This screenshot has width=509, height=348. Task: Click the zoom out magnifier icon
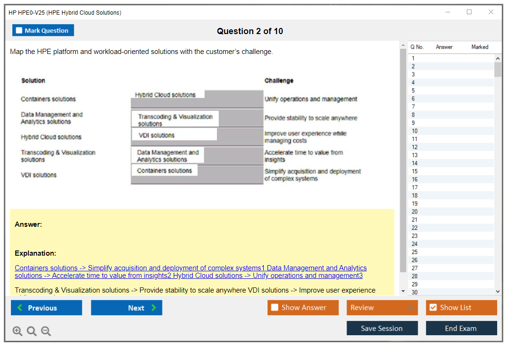pos(46,331)
